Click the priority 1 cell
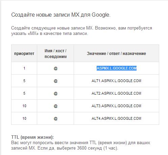Viewport: 168px width, 155px height. (24, 68)
